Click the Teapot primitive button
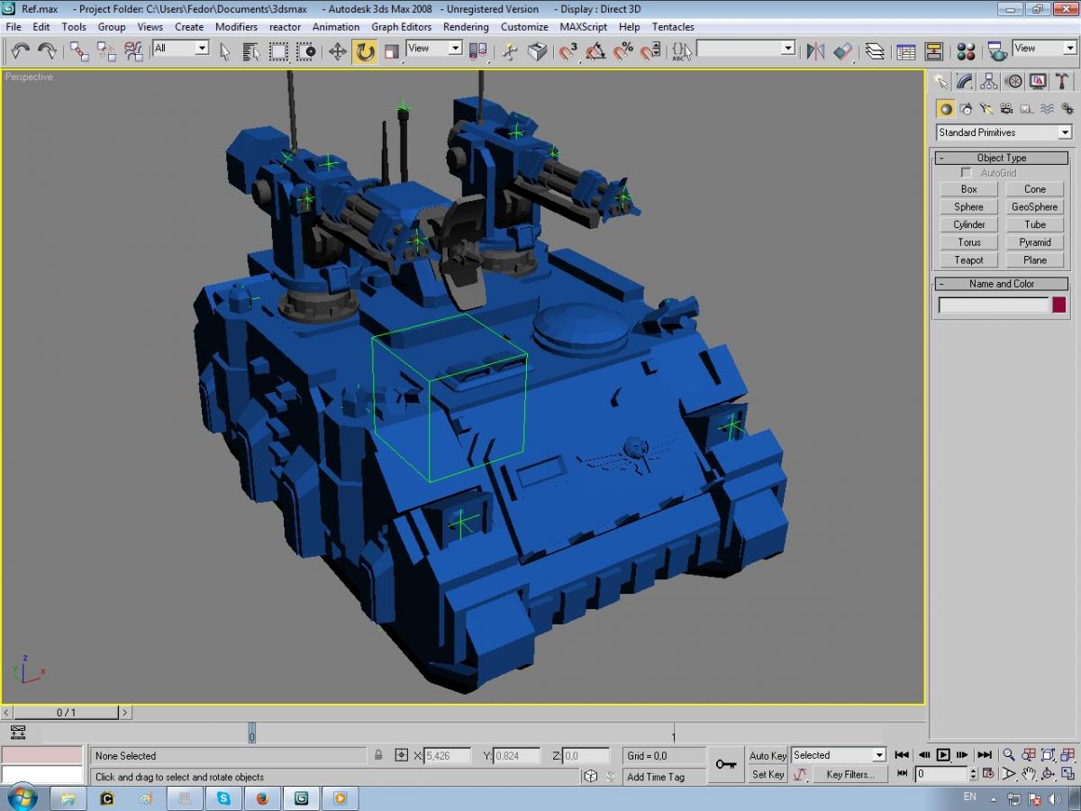This screenshot has width=1081, height=811. coord(968,260)
